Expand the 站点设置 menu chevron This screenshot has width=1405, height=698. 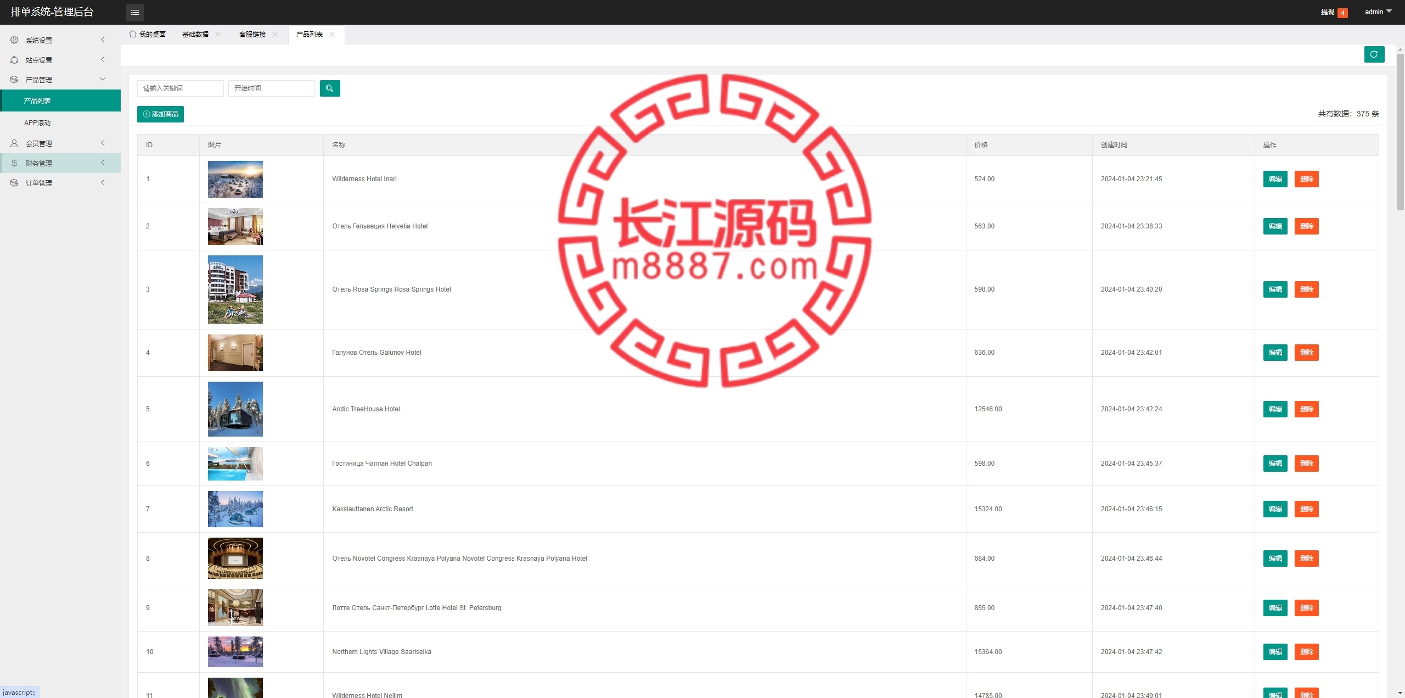[x=103, y=59]
